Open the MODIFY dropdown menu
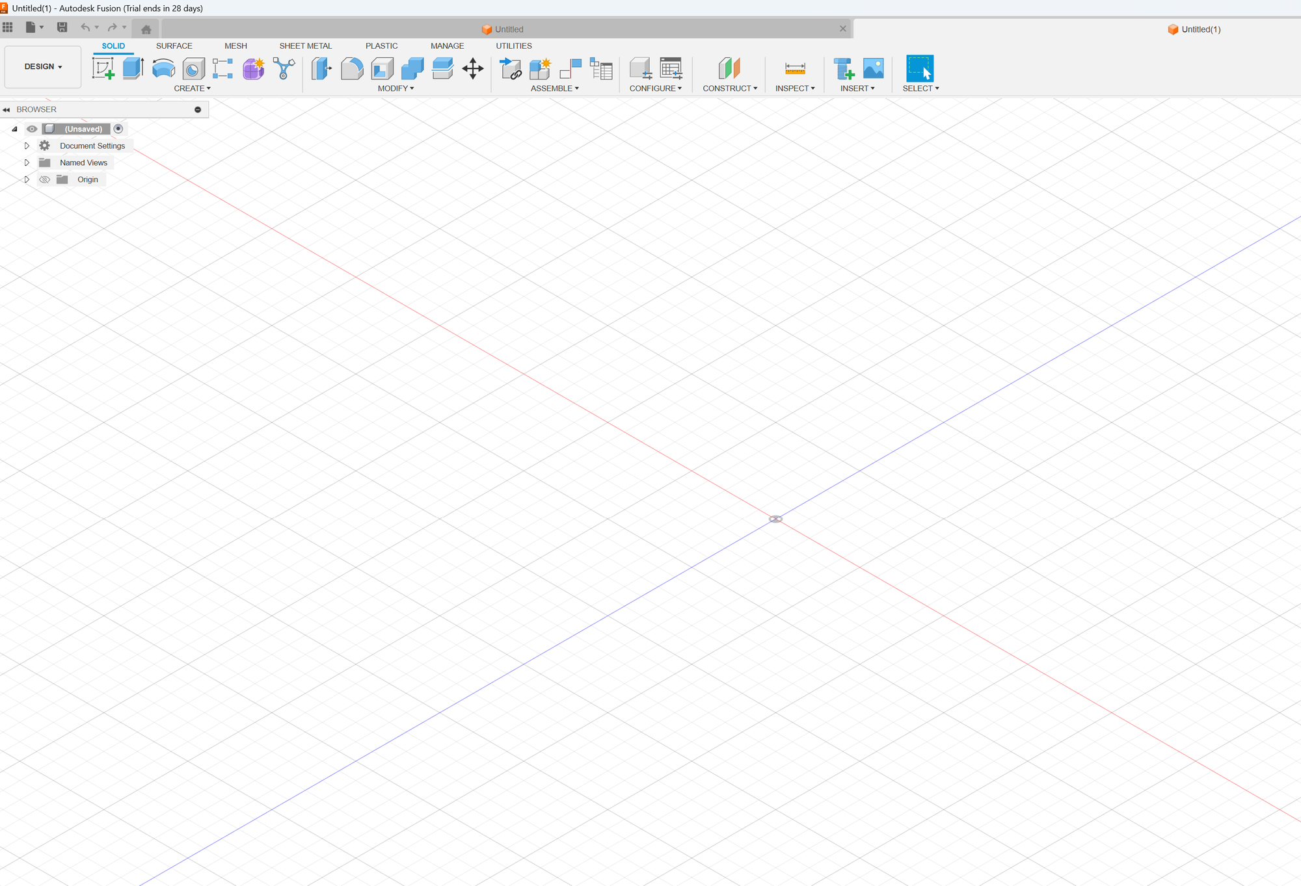 pyautogui.click(x=396, y=88)
